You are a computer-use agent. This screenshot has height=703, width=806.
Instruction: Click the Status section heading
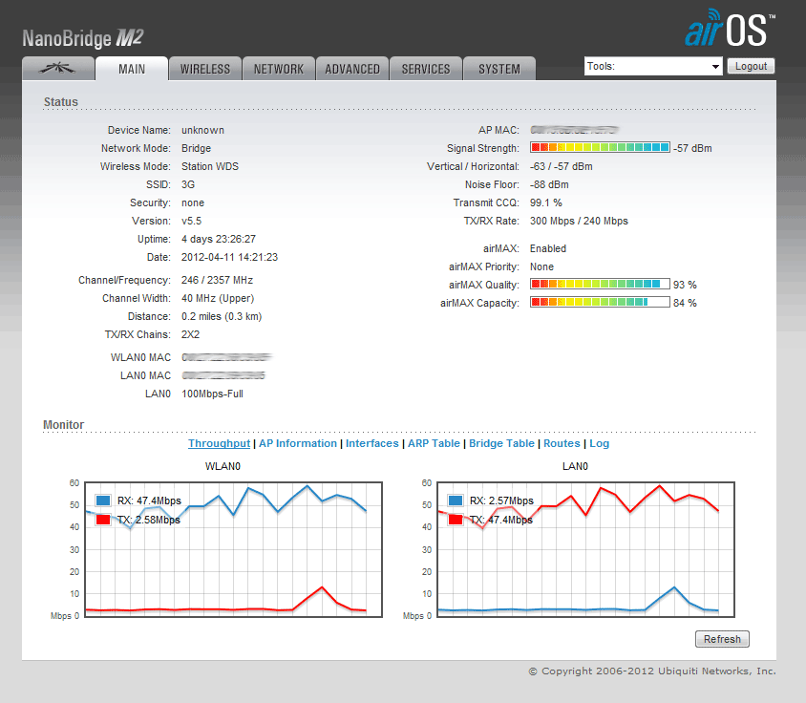[x=61, y=102]
